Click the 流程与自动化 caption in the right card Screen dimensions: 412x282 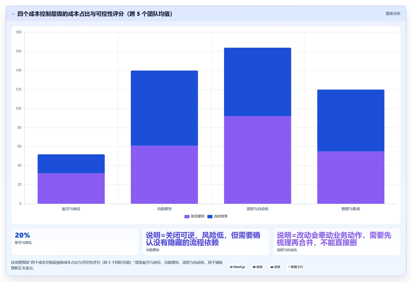point(287,250)
